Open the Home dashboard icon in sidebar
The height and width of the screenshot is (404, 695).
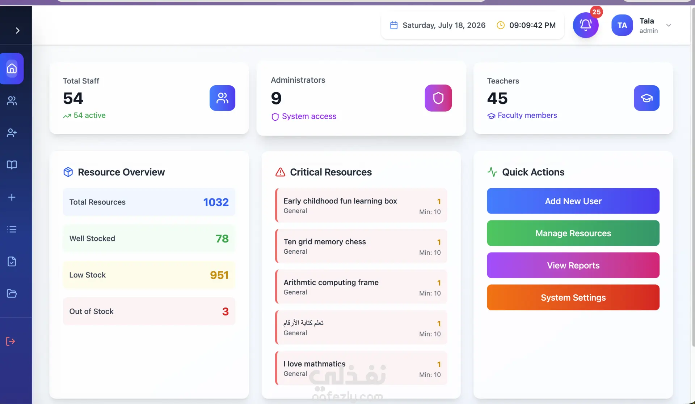pos(12,69)
